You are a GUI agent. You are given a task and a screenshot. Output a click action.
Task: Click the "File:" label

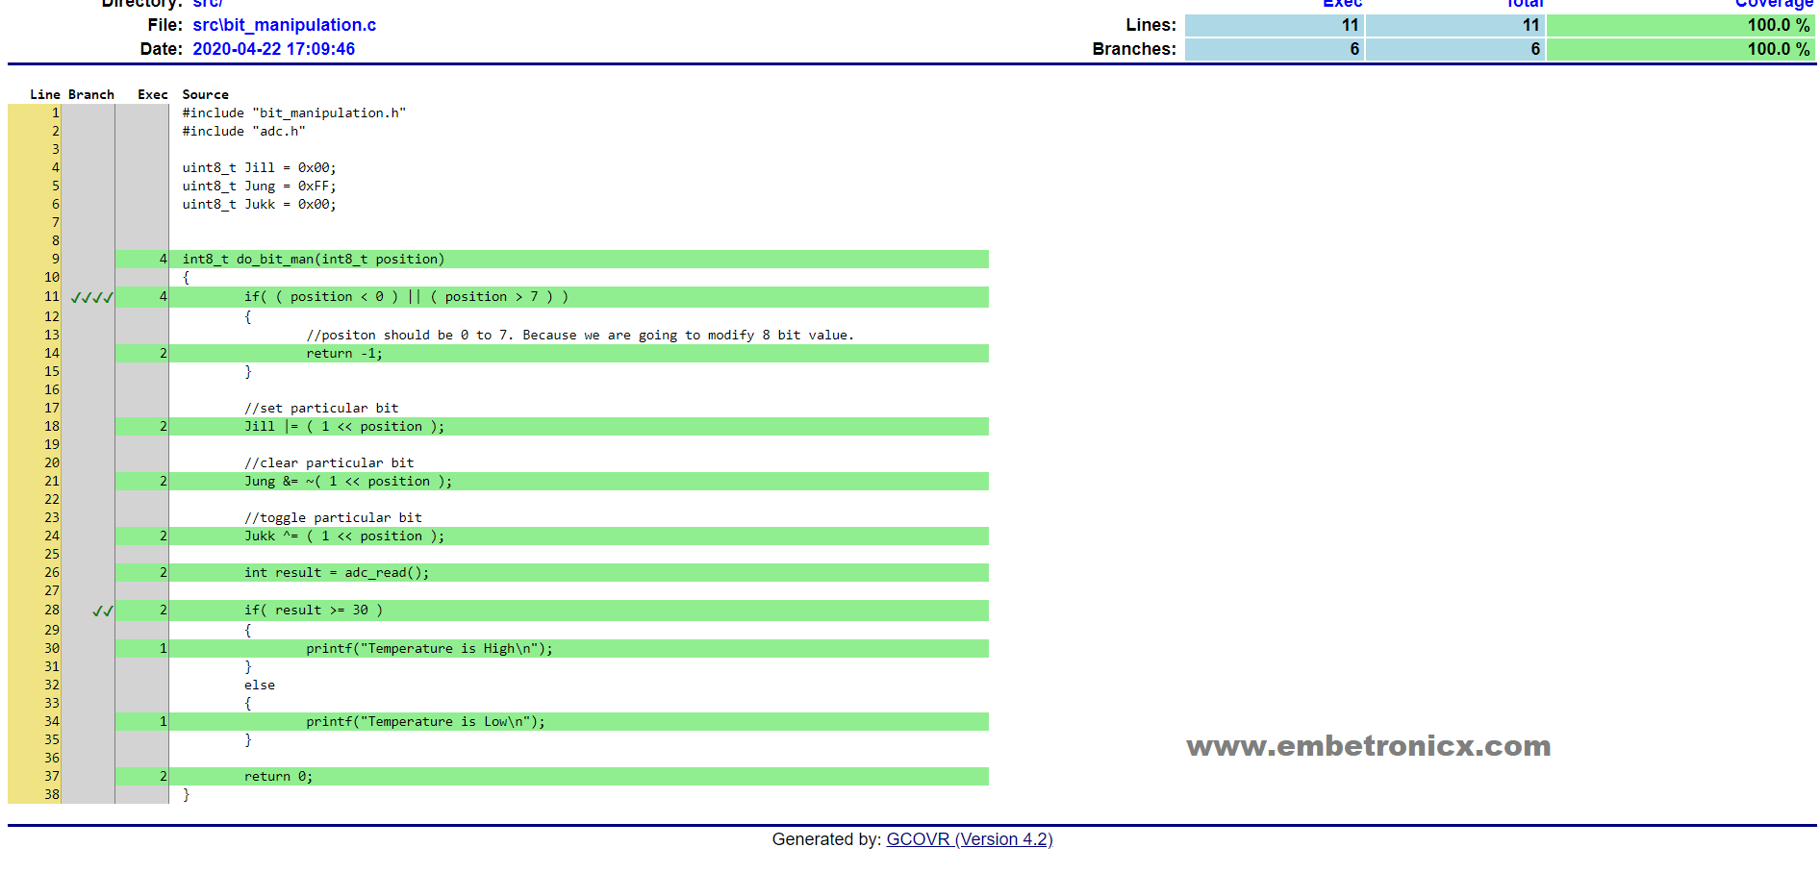coord(165,25)
